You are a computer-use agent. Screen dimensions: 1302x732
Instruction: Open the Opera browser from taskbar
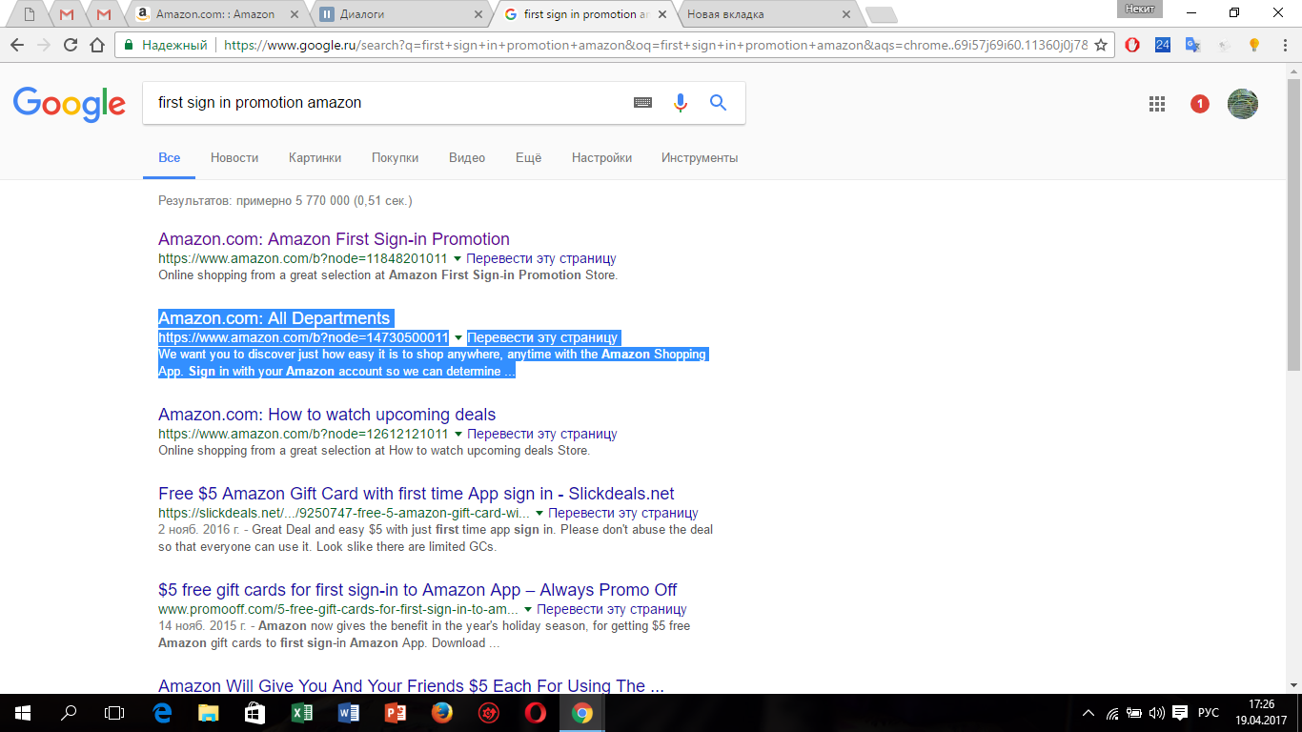click(x=536, y=713)
